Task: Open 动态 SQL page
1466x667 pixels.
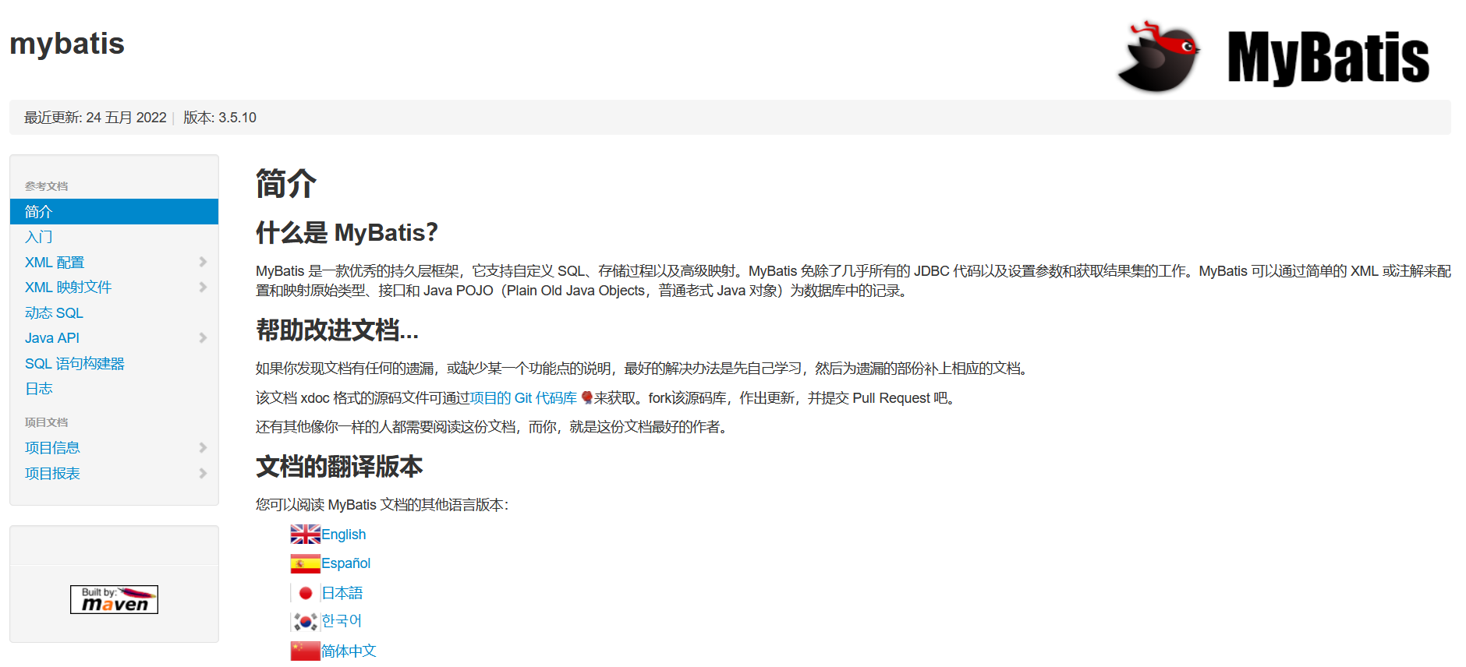Action: click(x=54, y=313)
